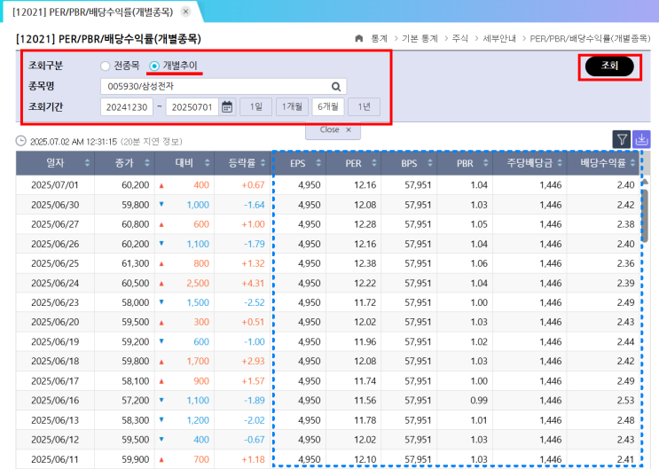Image resolution: width=659 pixels, height=469 pixels.
Task: Set period with 1개월 button
Action: [292, 106]
